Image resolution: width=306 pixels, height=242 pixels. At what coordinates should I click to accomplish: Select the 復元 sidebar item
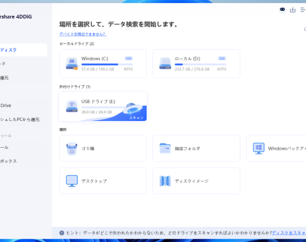click(x=24, y=78)
